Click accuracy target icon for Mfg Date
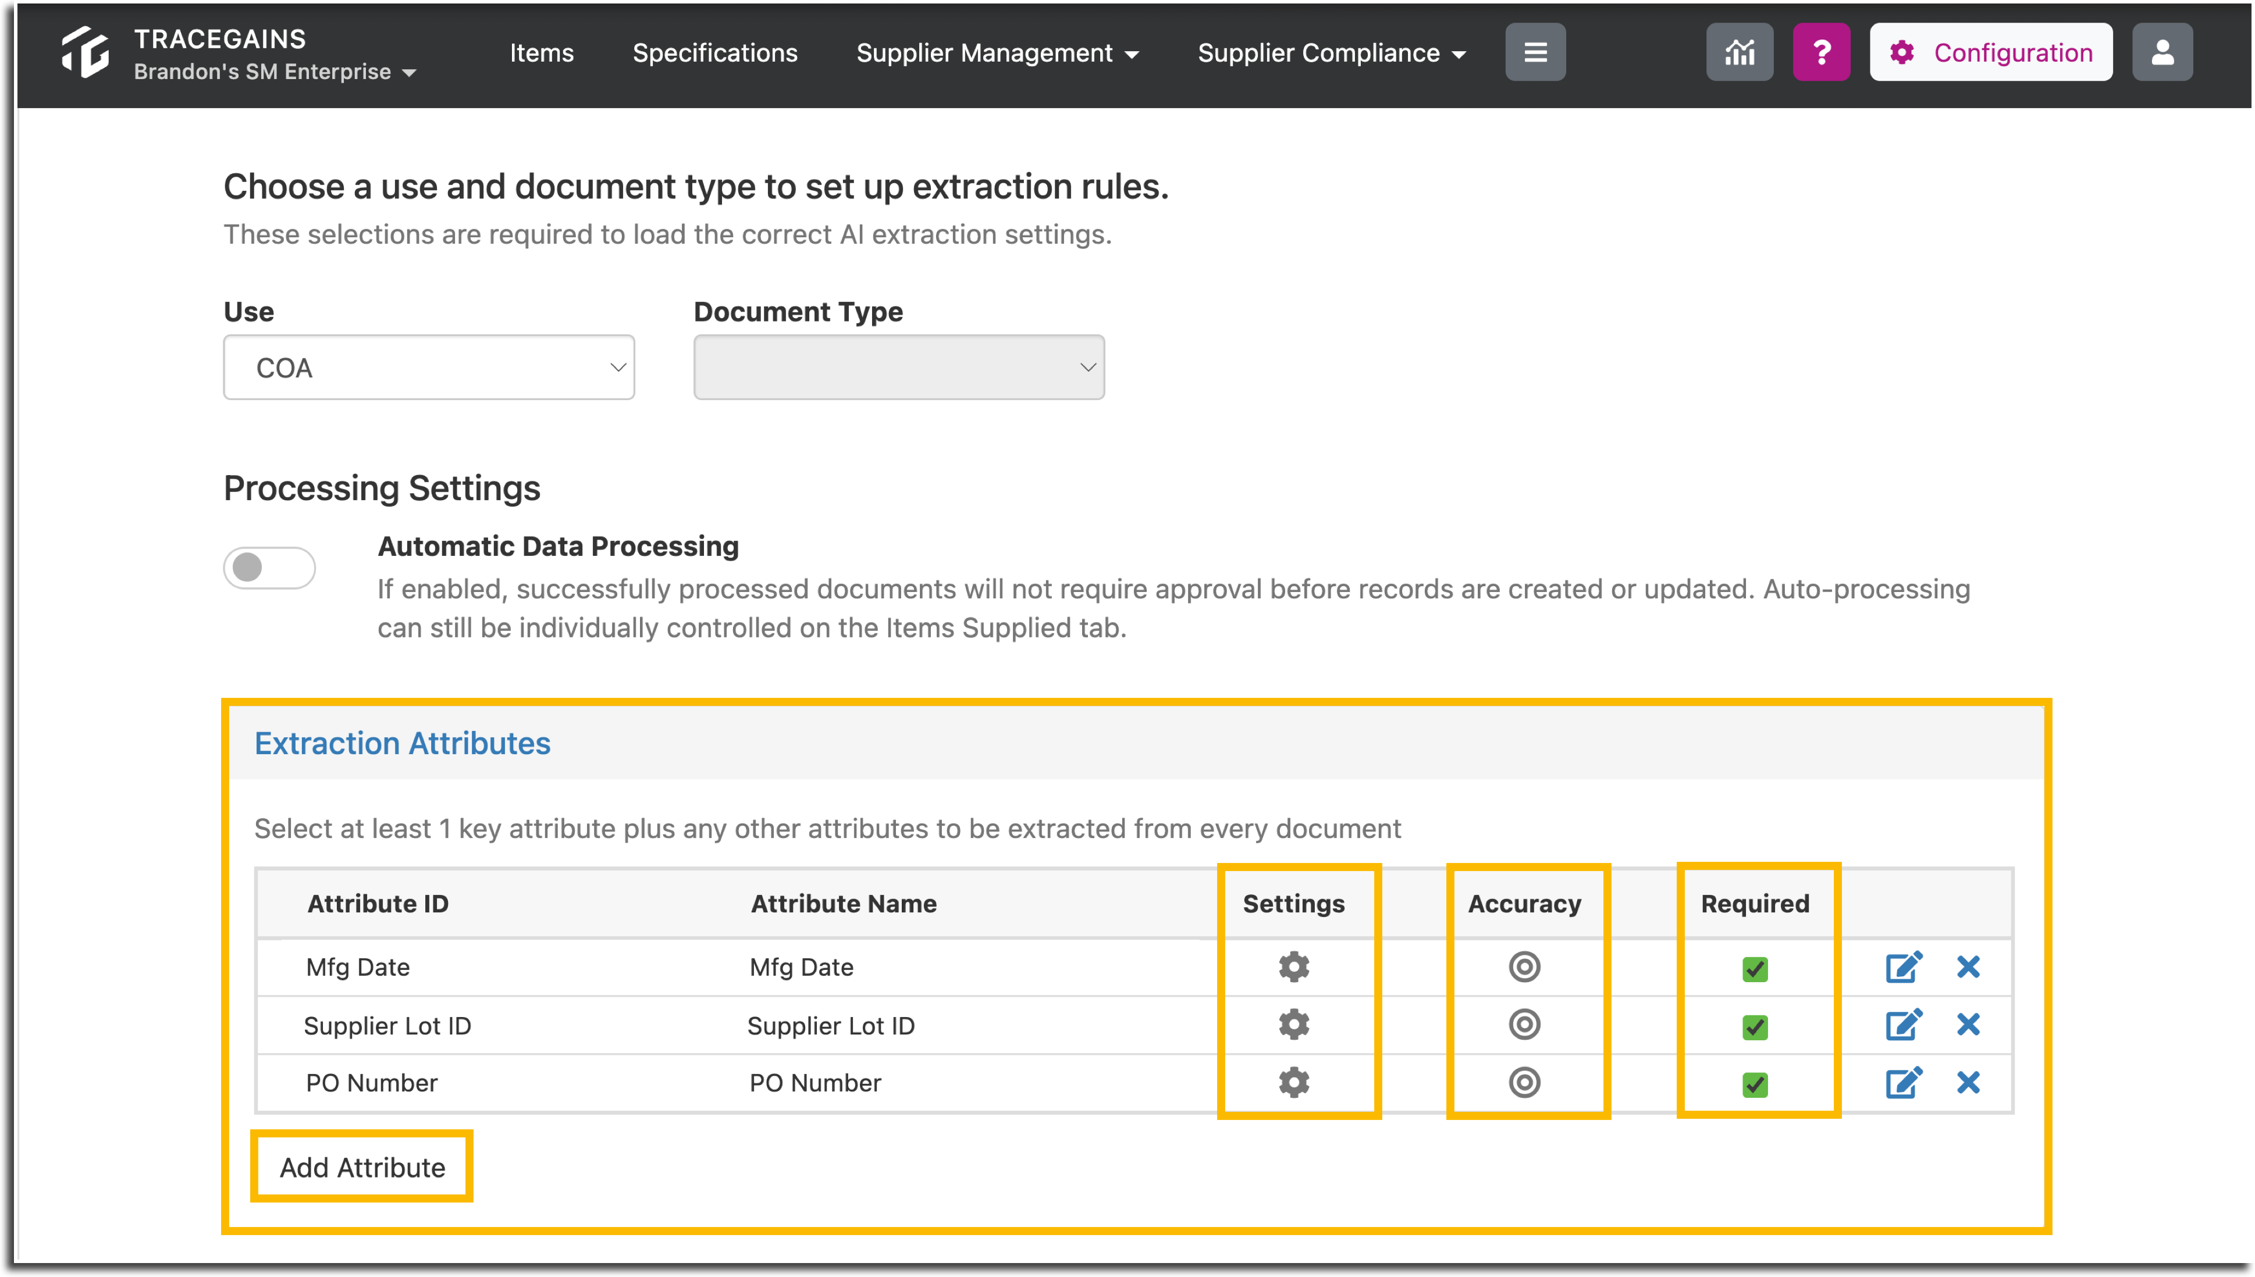This screenshot has height=1277, width=2255. [x=1524, y=966]
